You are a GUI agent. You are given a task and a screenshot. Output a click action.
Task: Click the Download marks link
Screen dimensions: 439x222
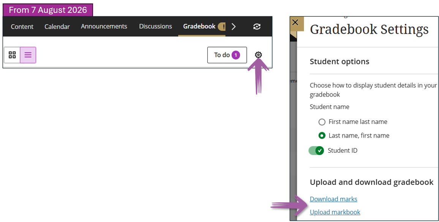click(x=333, y=199)
